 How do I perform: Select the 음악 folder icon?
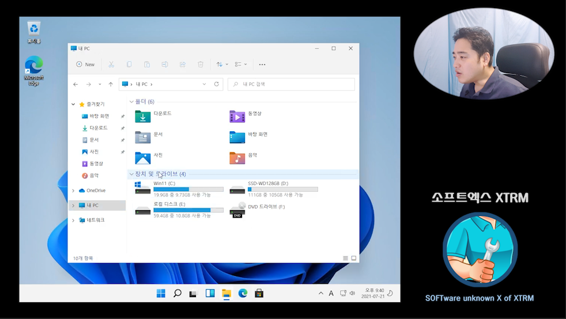click(237, 158)
